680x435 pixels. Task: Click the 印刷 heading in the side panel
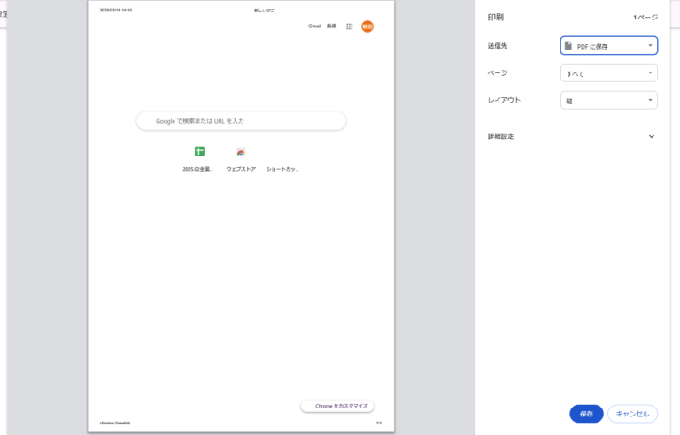tap(496, 17)
